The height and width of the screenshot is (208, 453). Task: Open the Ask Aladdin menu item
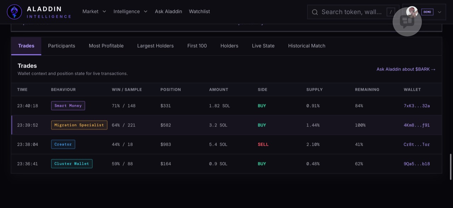168,12
